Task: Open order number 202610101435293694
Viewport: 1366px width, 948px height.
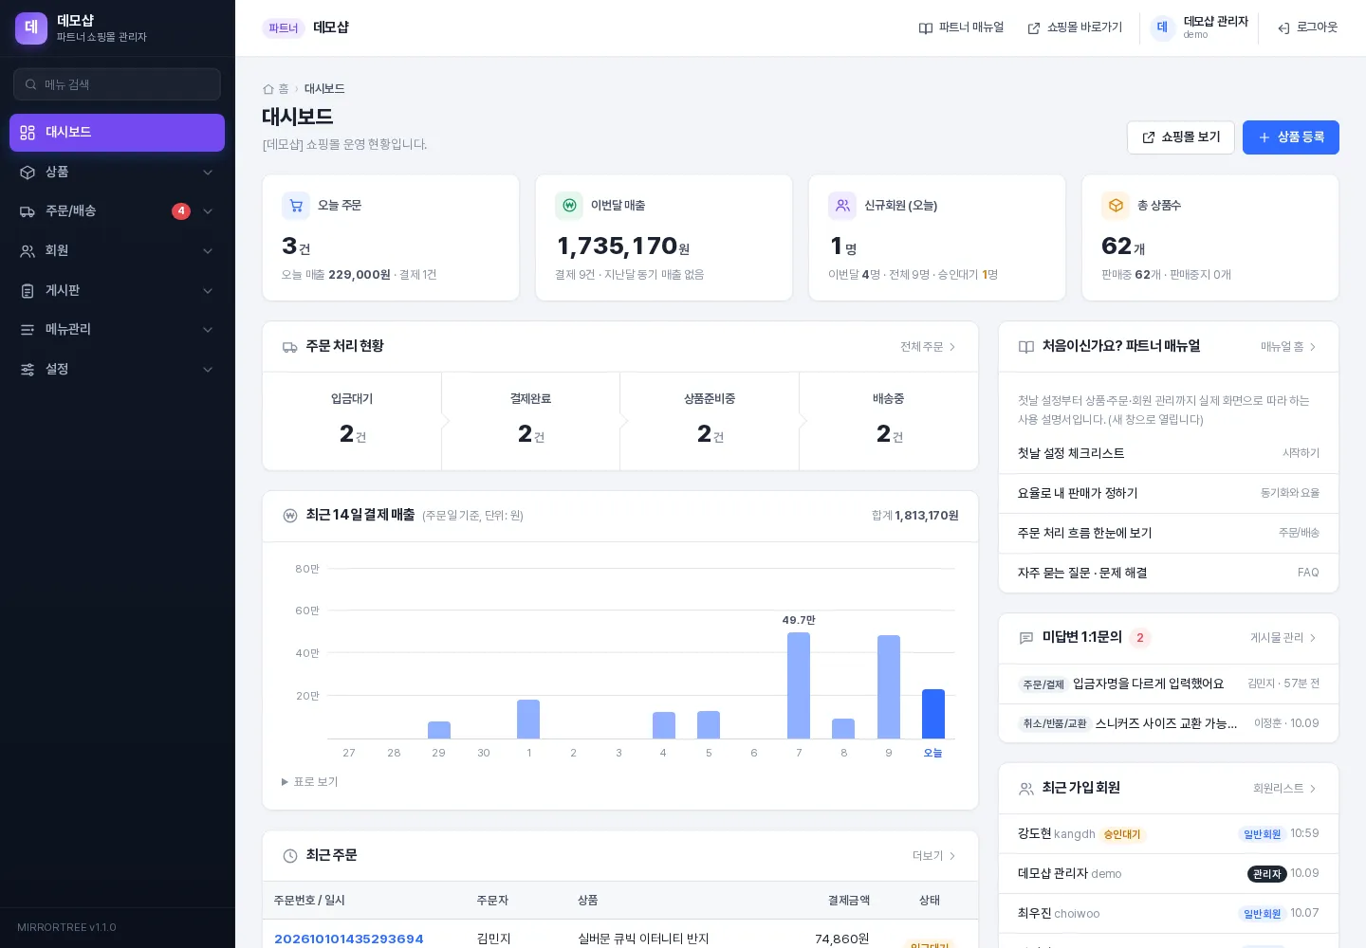Action: tap(349, 939)
